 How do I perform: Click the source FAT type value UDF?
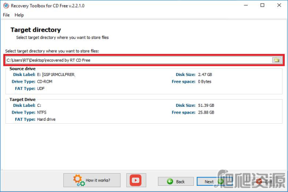tap(41, 89)
